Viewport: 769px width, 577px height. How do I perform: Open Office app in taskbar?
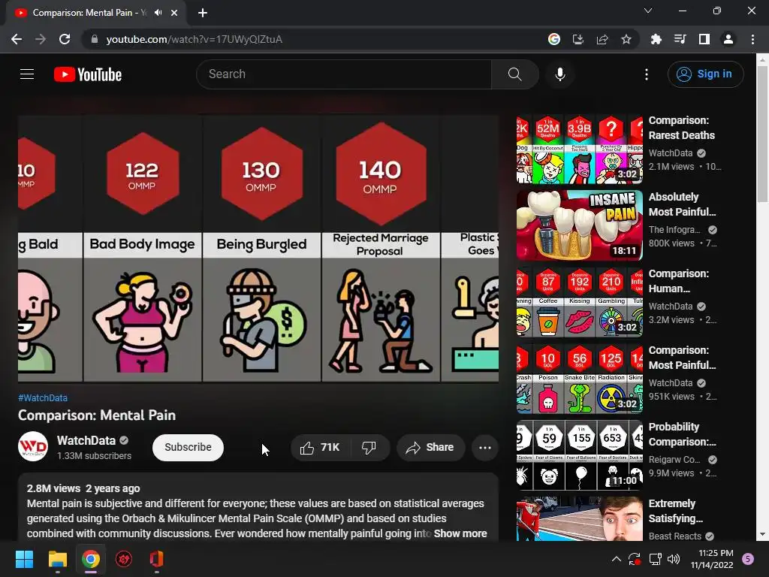pos(156,559)
